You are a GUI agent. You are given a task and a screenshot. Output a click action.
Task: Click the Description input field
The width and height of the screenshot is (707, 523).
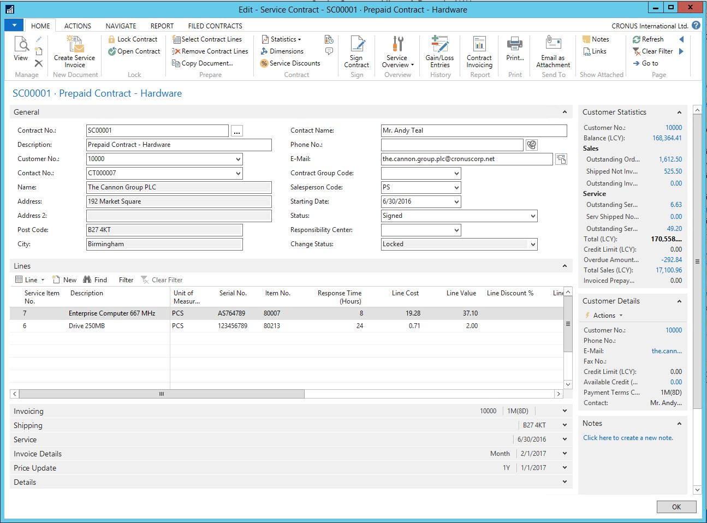(x=179, y=145)
